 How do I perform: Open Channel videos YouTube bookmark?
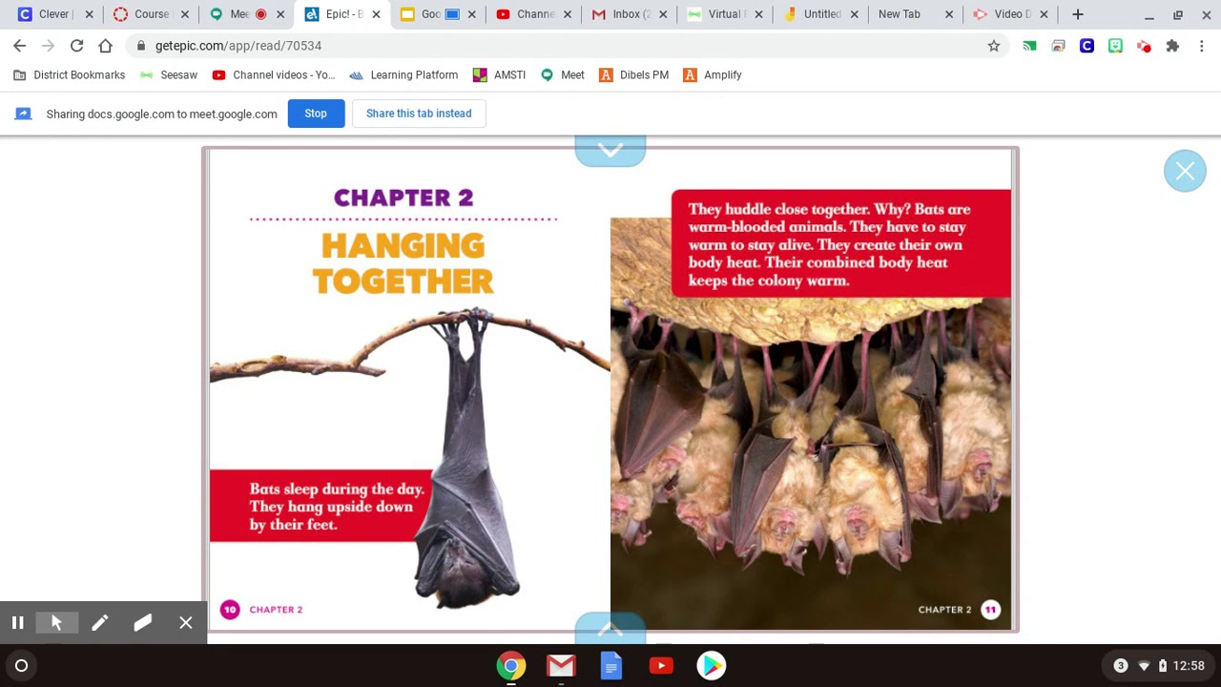pyautogui.click(x=274, y=75)
